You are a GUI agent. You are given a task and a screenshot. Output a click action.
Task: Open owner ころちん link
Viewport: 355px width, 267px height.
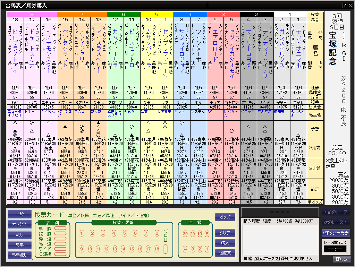point(48,112)
